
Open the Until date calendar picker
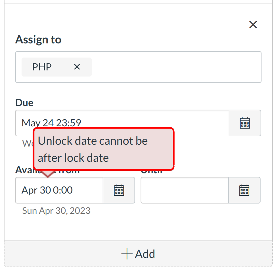point(244,190)
